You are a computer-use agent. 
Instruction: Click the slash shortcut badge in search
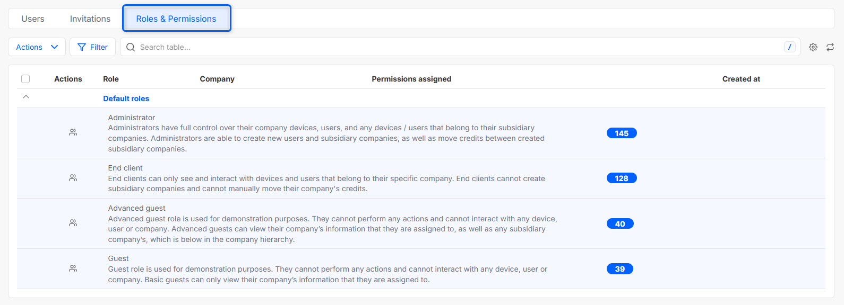click(x=789, y=47)
